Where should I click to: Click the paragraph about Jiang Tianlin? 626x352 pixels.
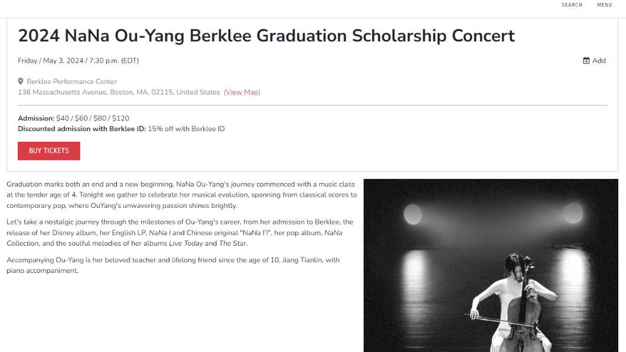[x=173, y=265]
